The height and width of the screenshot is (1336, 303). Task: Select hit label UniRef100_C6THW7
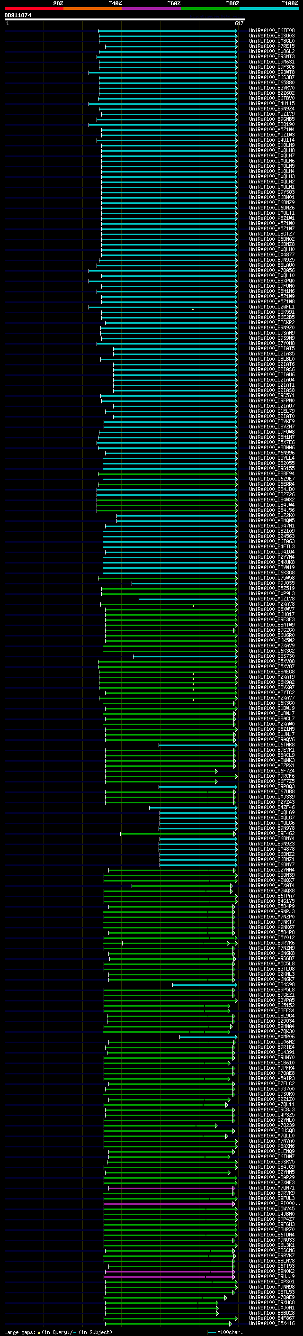point(272,1156)
